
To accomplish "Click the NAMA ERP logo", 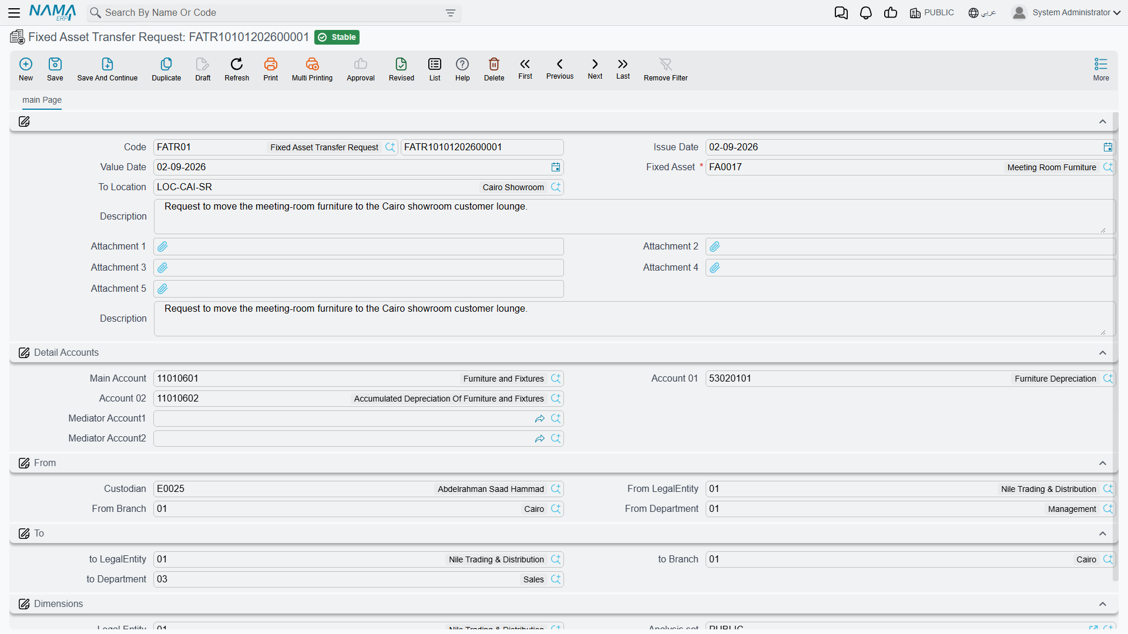I will pos(52,12).
